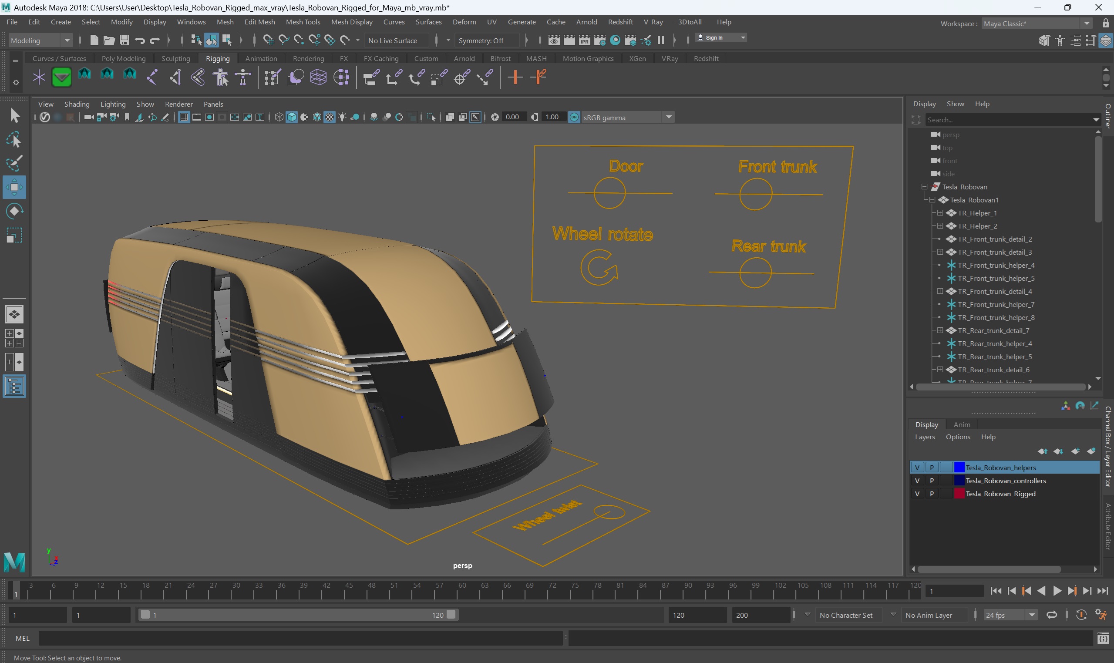Click the IPR render toolbar icon

point(584,40)
